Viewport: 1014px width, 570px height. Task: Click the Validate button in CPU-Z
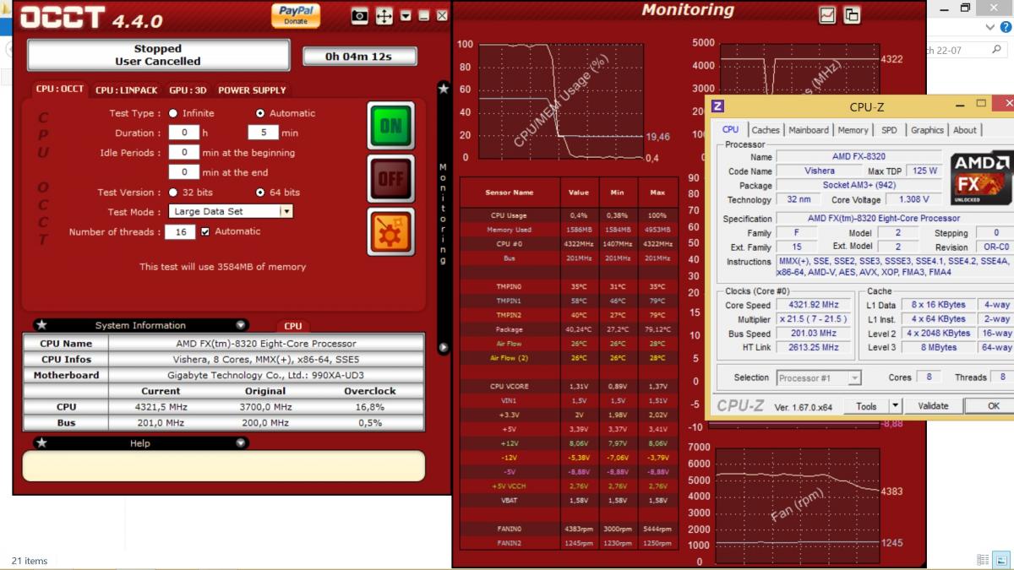[x=933, y=406]
